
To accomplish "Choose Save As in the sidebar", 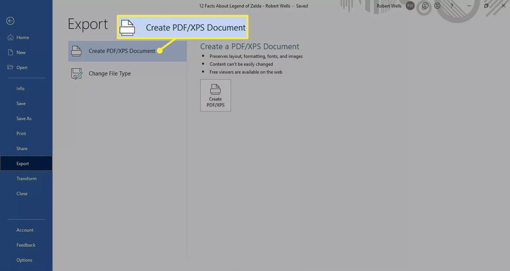I will click(x=26, y=119).
